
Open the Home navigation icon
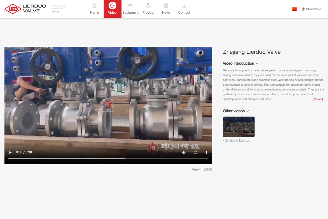tap(95, 6)
